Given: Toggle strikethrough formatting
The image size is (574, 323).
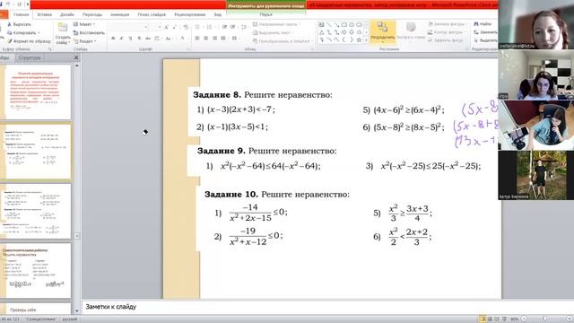Looking at the screenshot, I should click(x=148, y=38).
